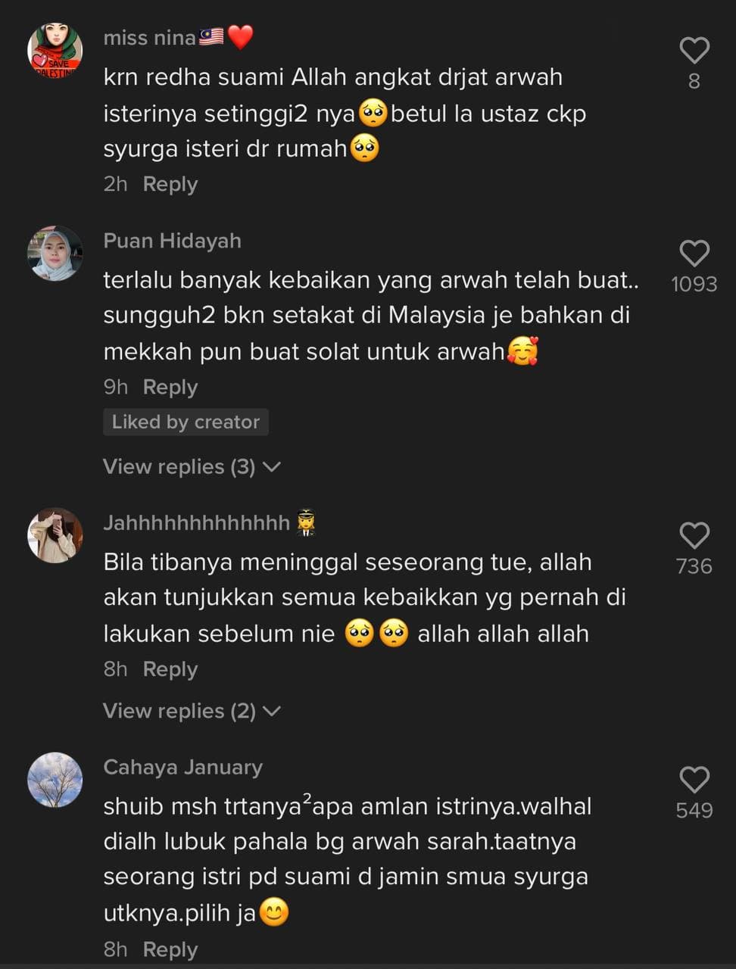Viewport: 736px width, 969px height.
Task: Click the chevron next to View replies (3)
Action: (x=271, y=468)
